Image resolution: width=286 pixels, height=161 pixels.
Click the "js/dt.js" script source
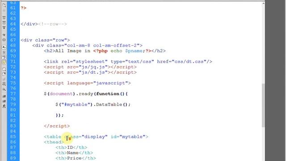tap(93, 72)
